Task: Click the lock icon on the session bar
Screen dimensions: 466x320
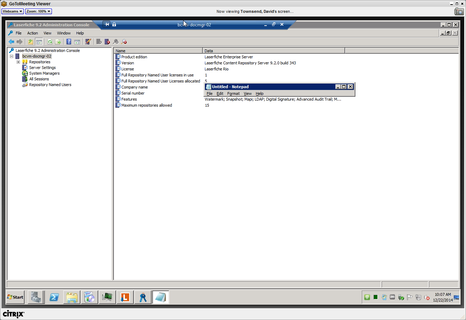Action: [114, 24]
